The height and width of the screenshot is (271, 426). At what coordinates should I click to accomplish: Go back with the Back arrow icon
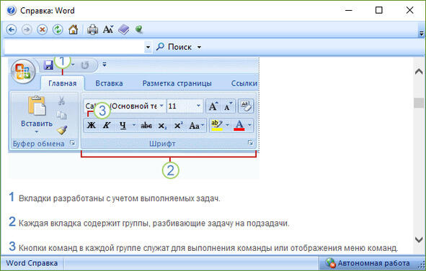tap(12, 29)
